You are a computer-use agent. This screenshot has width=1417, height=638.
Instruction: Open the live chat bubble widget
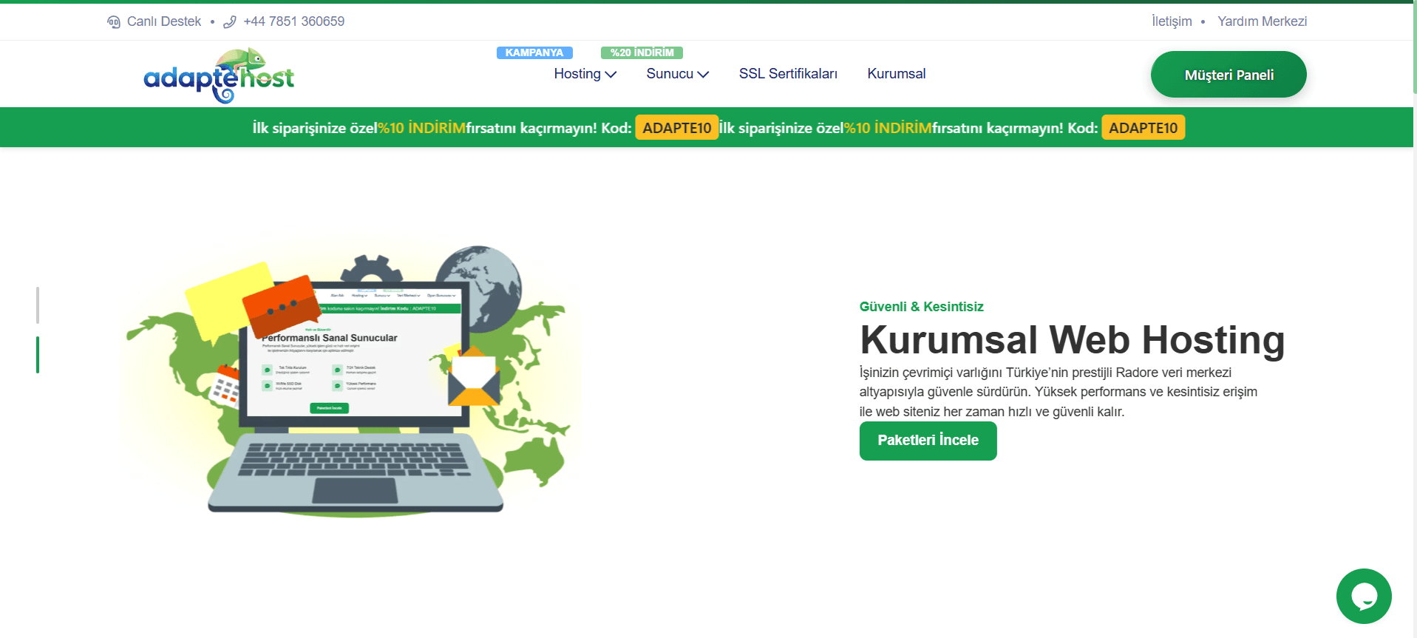point(1364,596)
